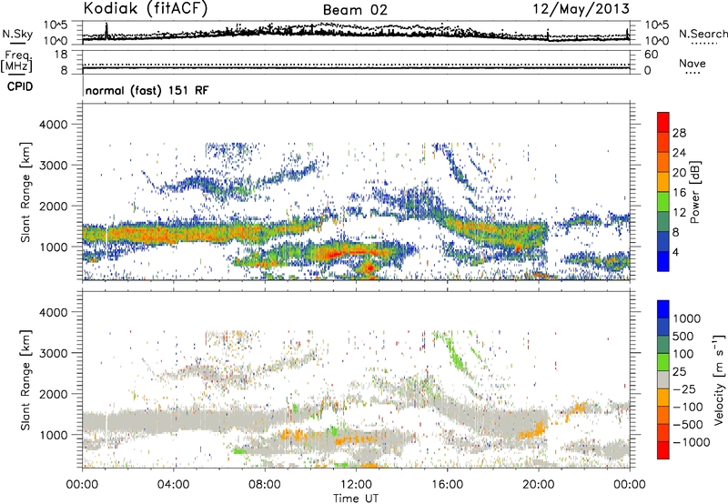Click "Slant Range [km]" label on power panel
Viewport: 728px width, 504px height.
point(25,192)
